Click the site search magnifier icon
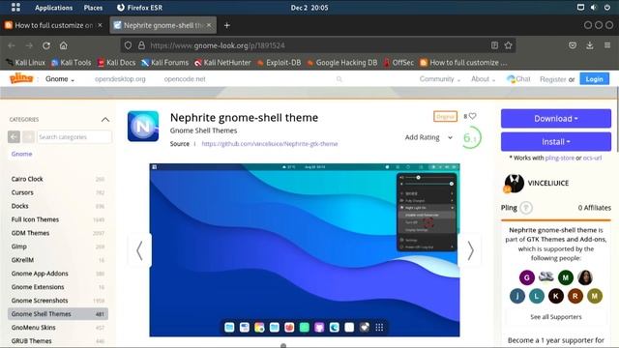The height and width of the screenshot is (348, 619). point(339,79)
